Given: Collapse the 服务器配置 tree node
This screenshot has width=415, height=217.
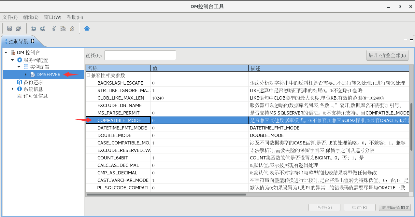Looking at the screenshot, I should [12, 60].
